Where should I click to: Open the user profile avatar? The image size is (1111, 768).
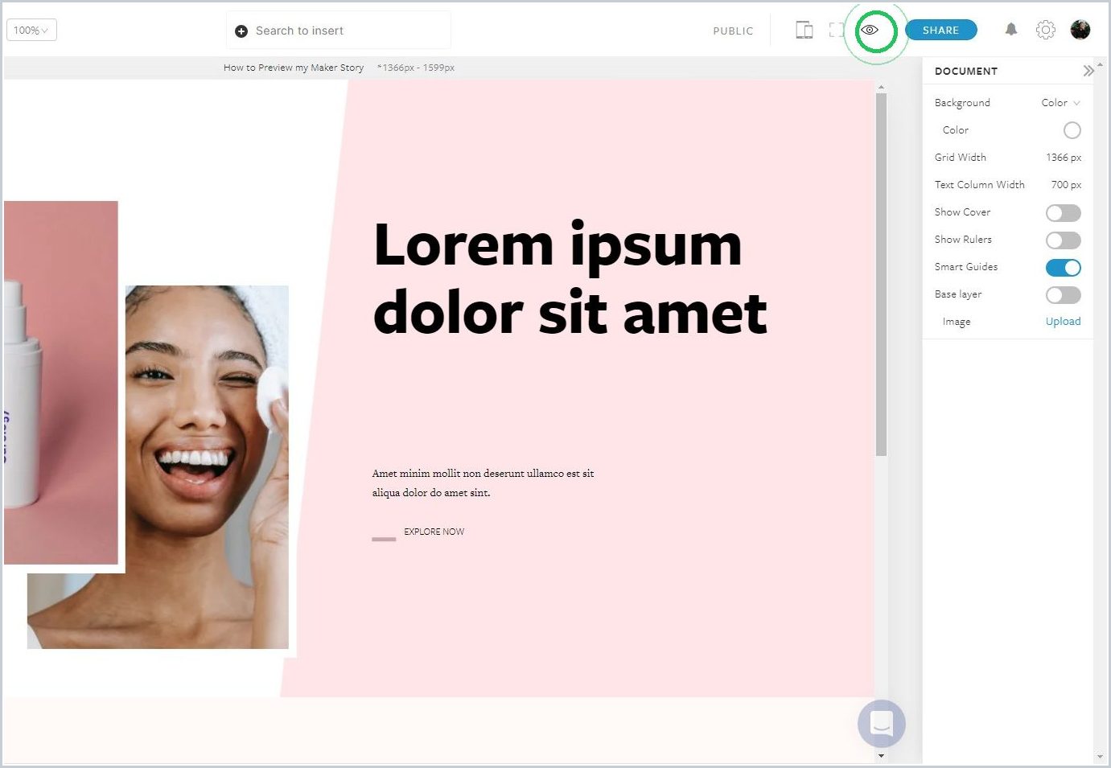[1080, 30]
